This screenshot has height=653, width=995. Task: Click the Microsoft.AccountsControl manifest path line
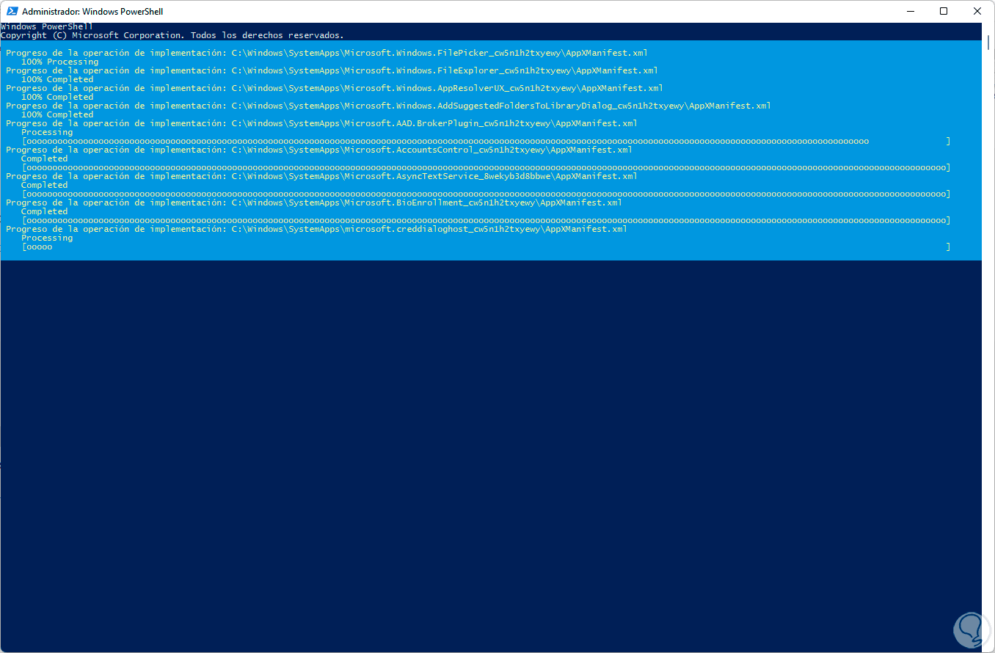(319, 150)
